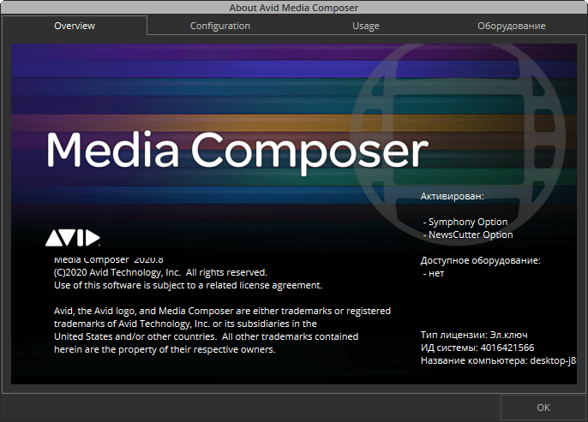Click the '- NewsCutter Option' line
The width and height of the screenshot is (588, 422).
point(468,235)
